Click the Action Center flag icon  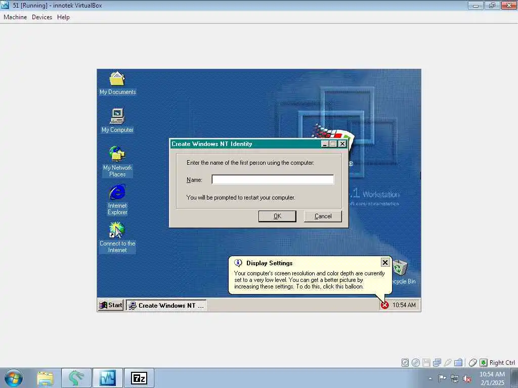(x=442, y=378)
